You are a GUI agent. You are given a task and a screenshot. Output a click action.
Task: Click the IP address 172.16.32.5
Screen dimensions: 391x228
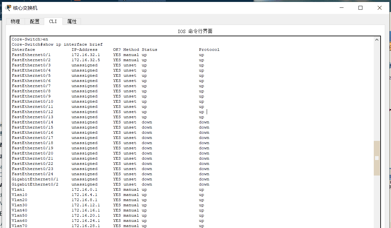[x=86, y=60]
